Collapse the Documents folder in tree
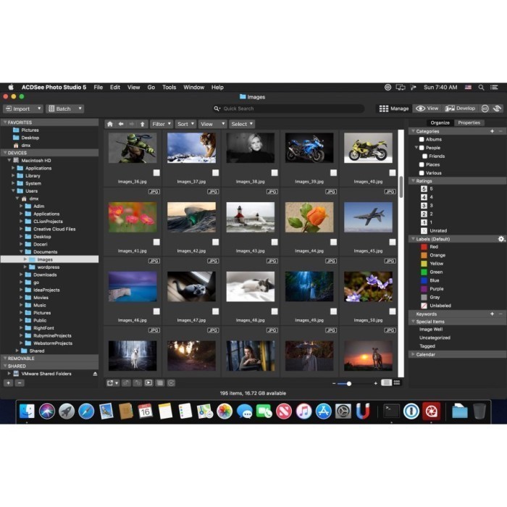The image size is (507, 507). point(21,251)
